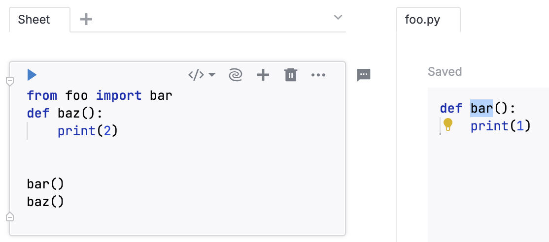Image resolution: width=549 pixels, height=242 pixels.
Task: Click the yellow lightbulb hint in foo.py
Action: point(448,124)
